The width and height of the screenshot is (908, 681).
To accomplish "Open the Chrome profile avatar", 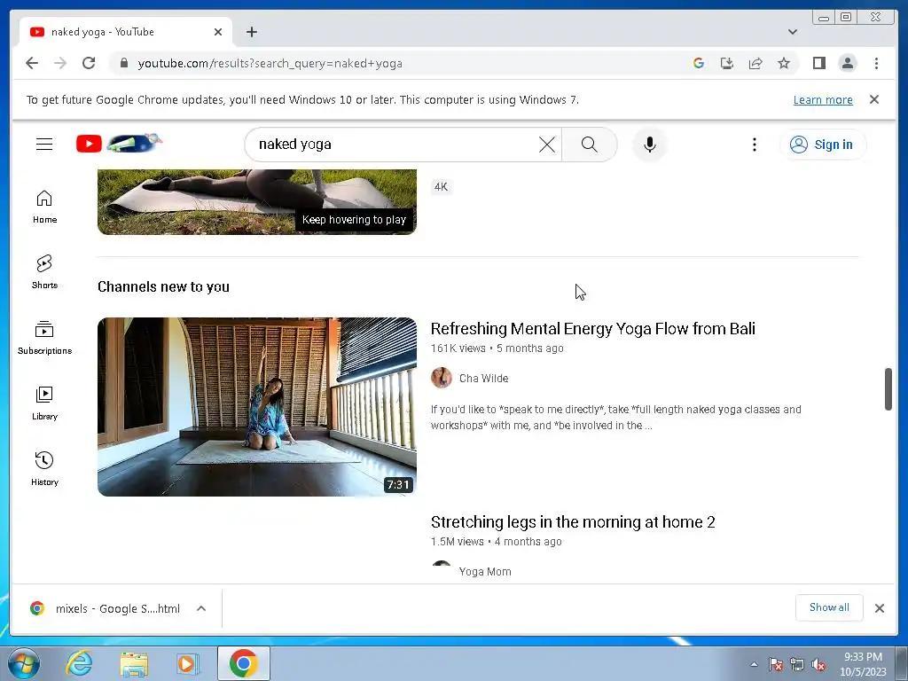I will [847, 63].
